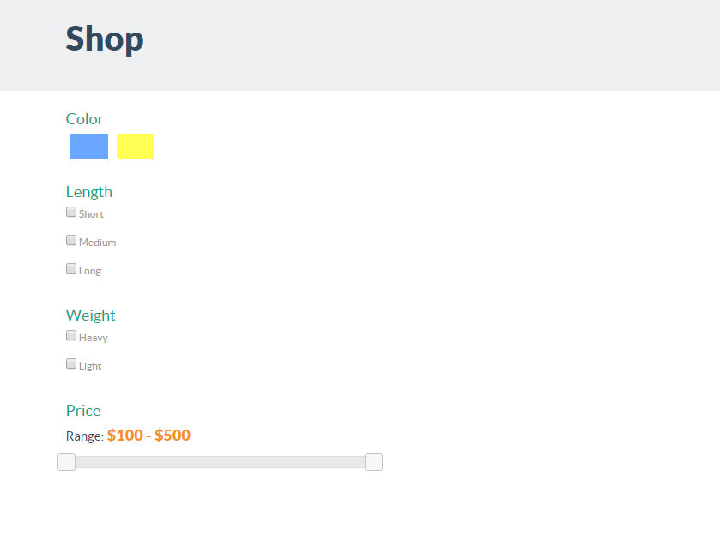Click the Heavy label text
This screenshot has width=720, height=541.
coord(94,338)
